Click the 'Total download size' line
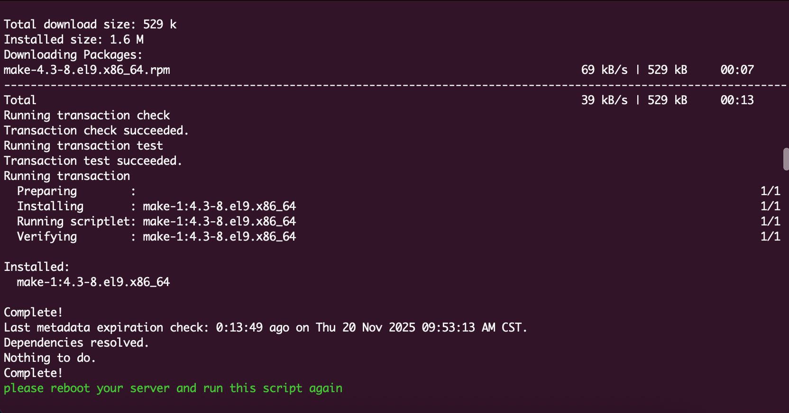Screen dimensions: 789x413 [90, 25]
